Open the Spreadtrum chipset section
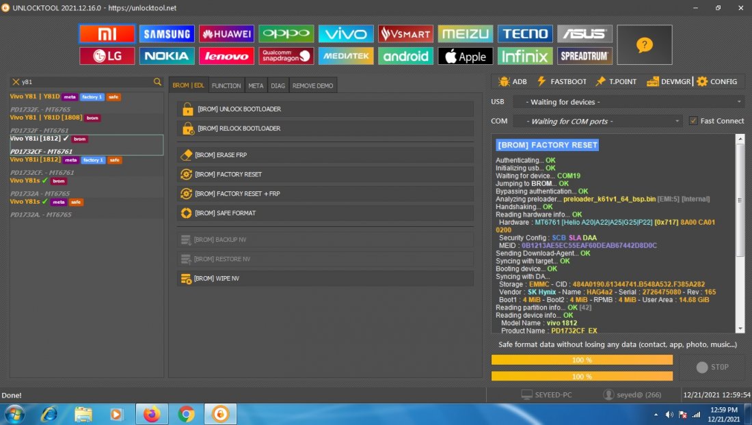 585,56
